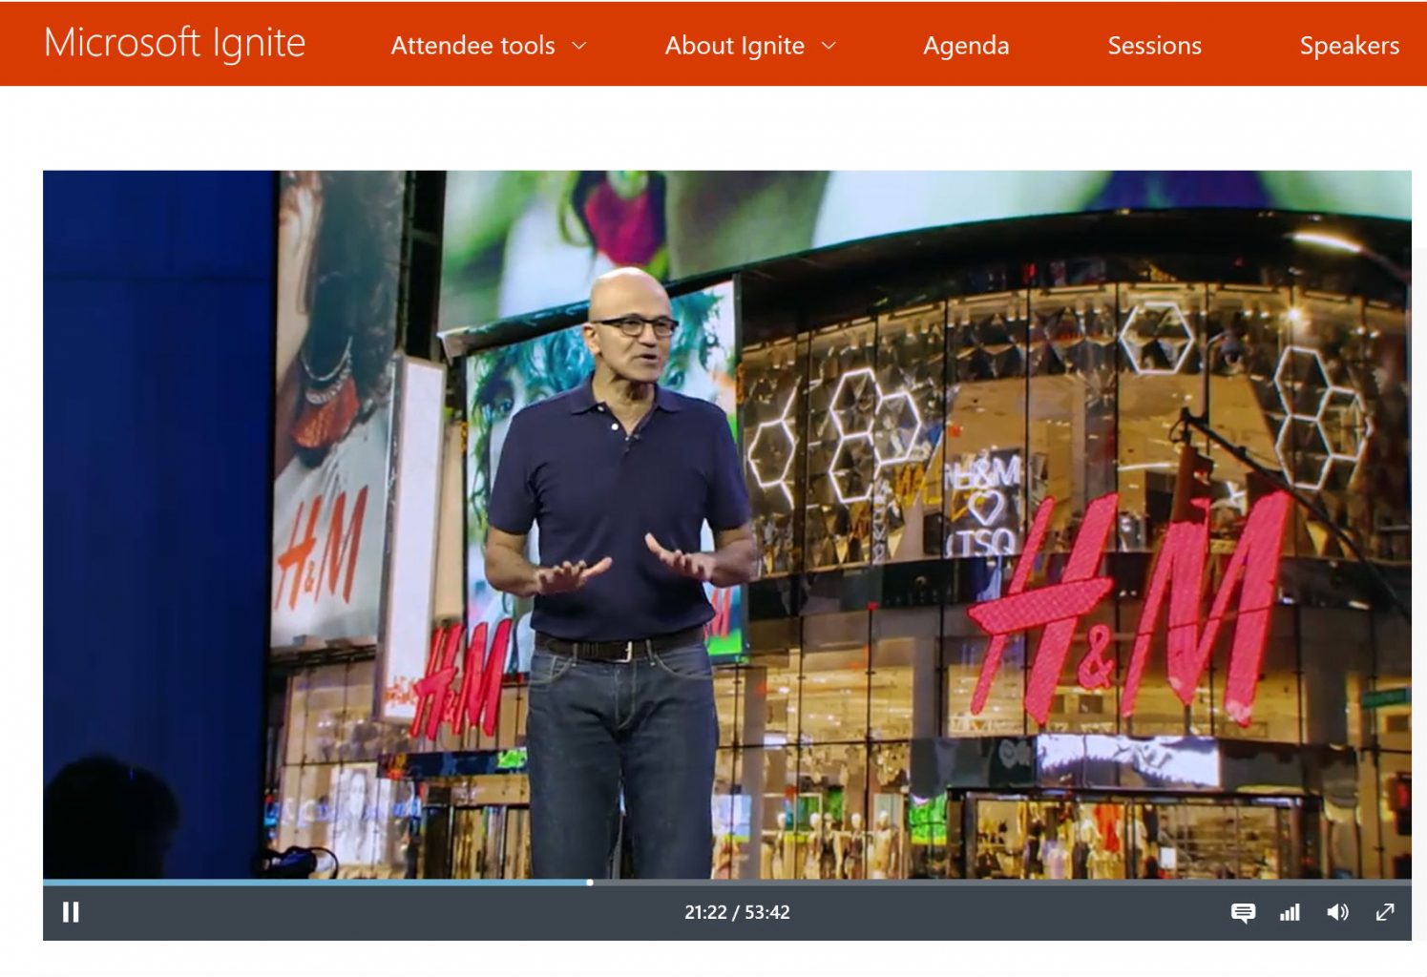Click the signal bars streaming quality icon
1427x977 pixels.
1289,912
